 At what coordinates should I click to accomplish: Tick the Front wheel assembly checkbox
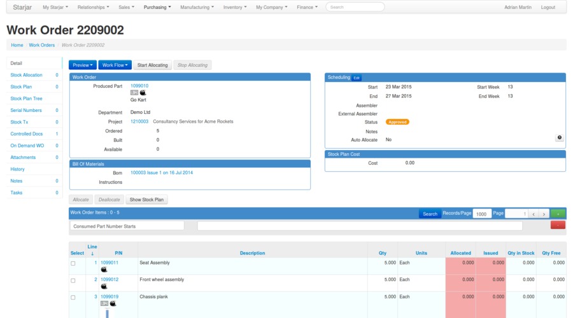pos(73,280)
